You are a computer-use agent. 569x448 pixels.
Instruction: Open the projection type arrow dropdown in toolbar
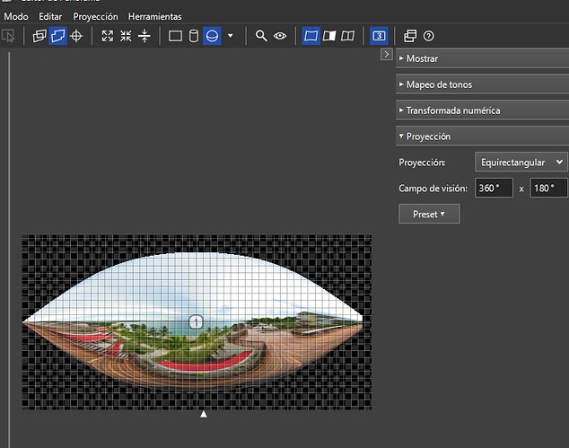pyautogui.click(x=230, y=36)
